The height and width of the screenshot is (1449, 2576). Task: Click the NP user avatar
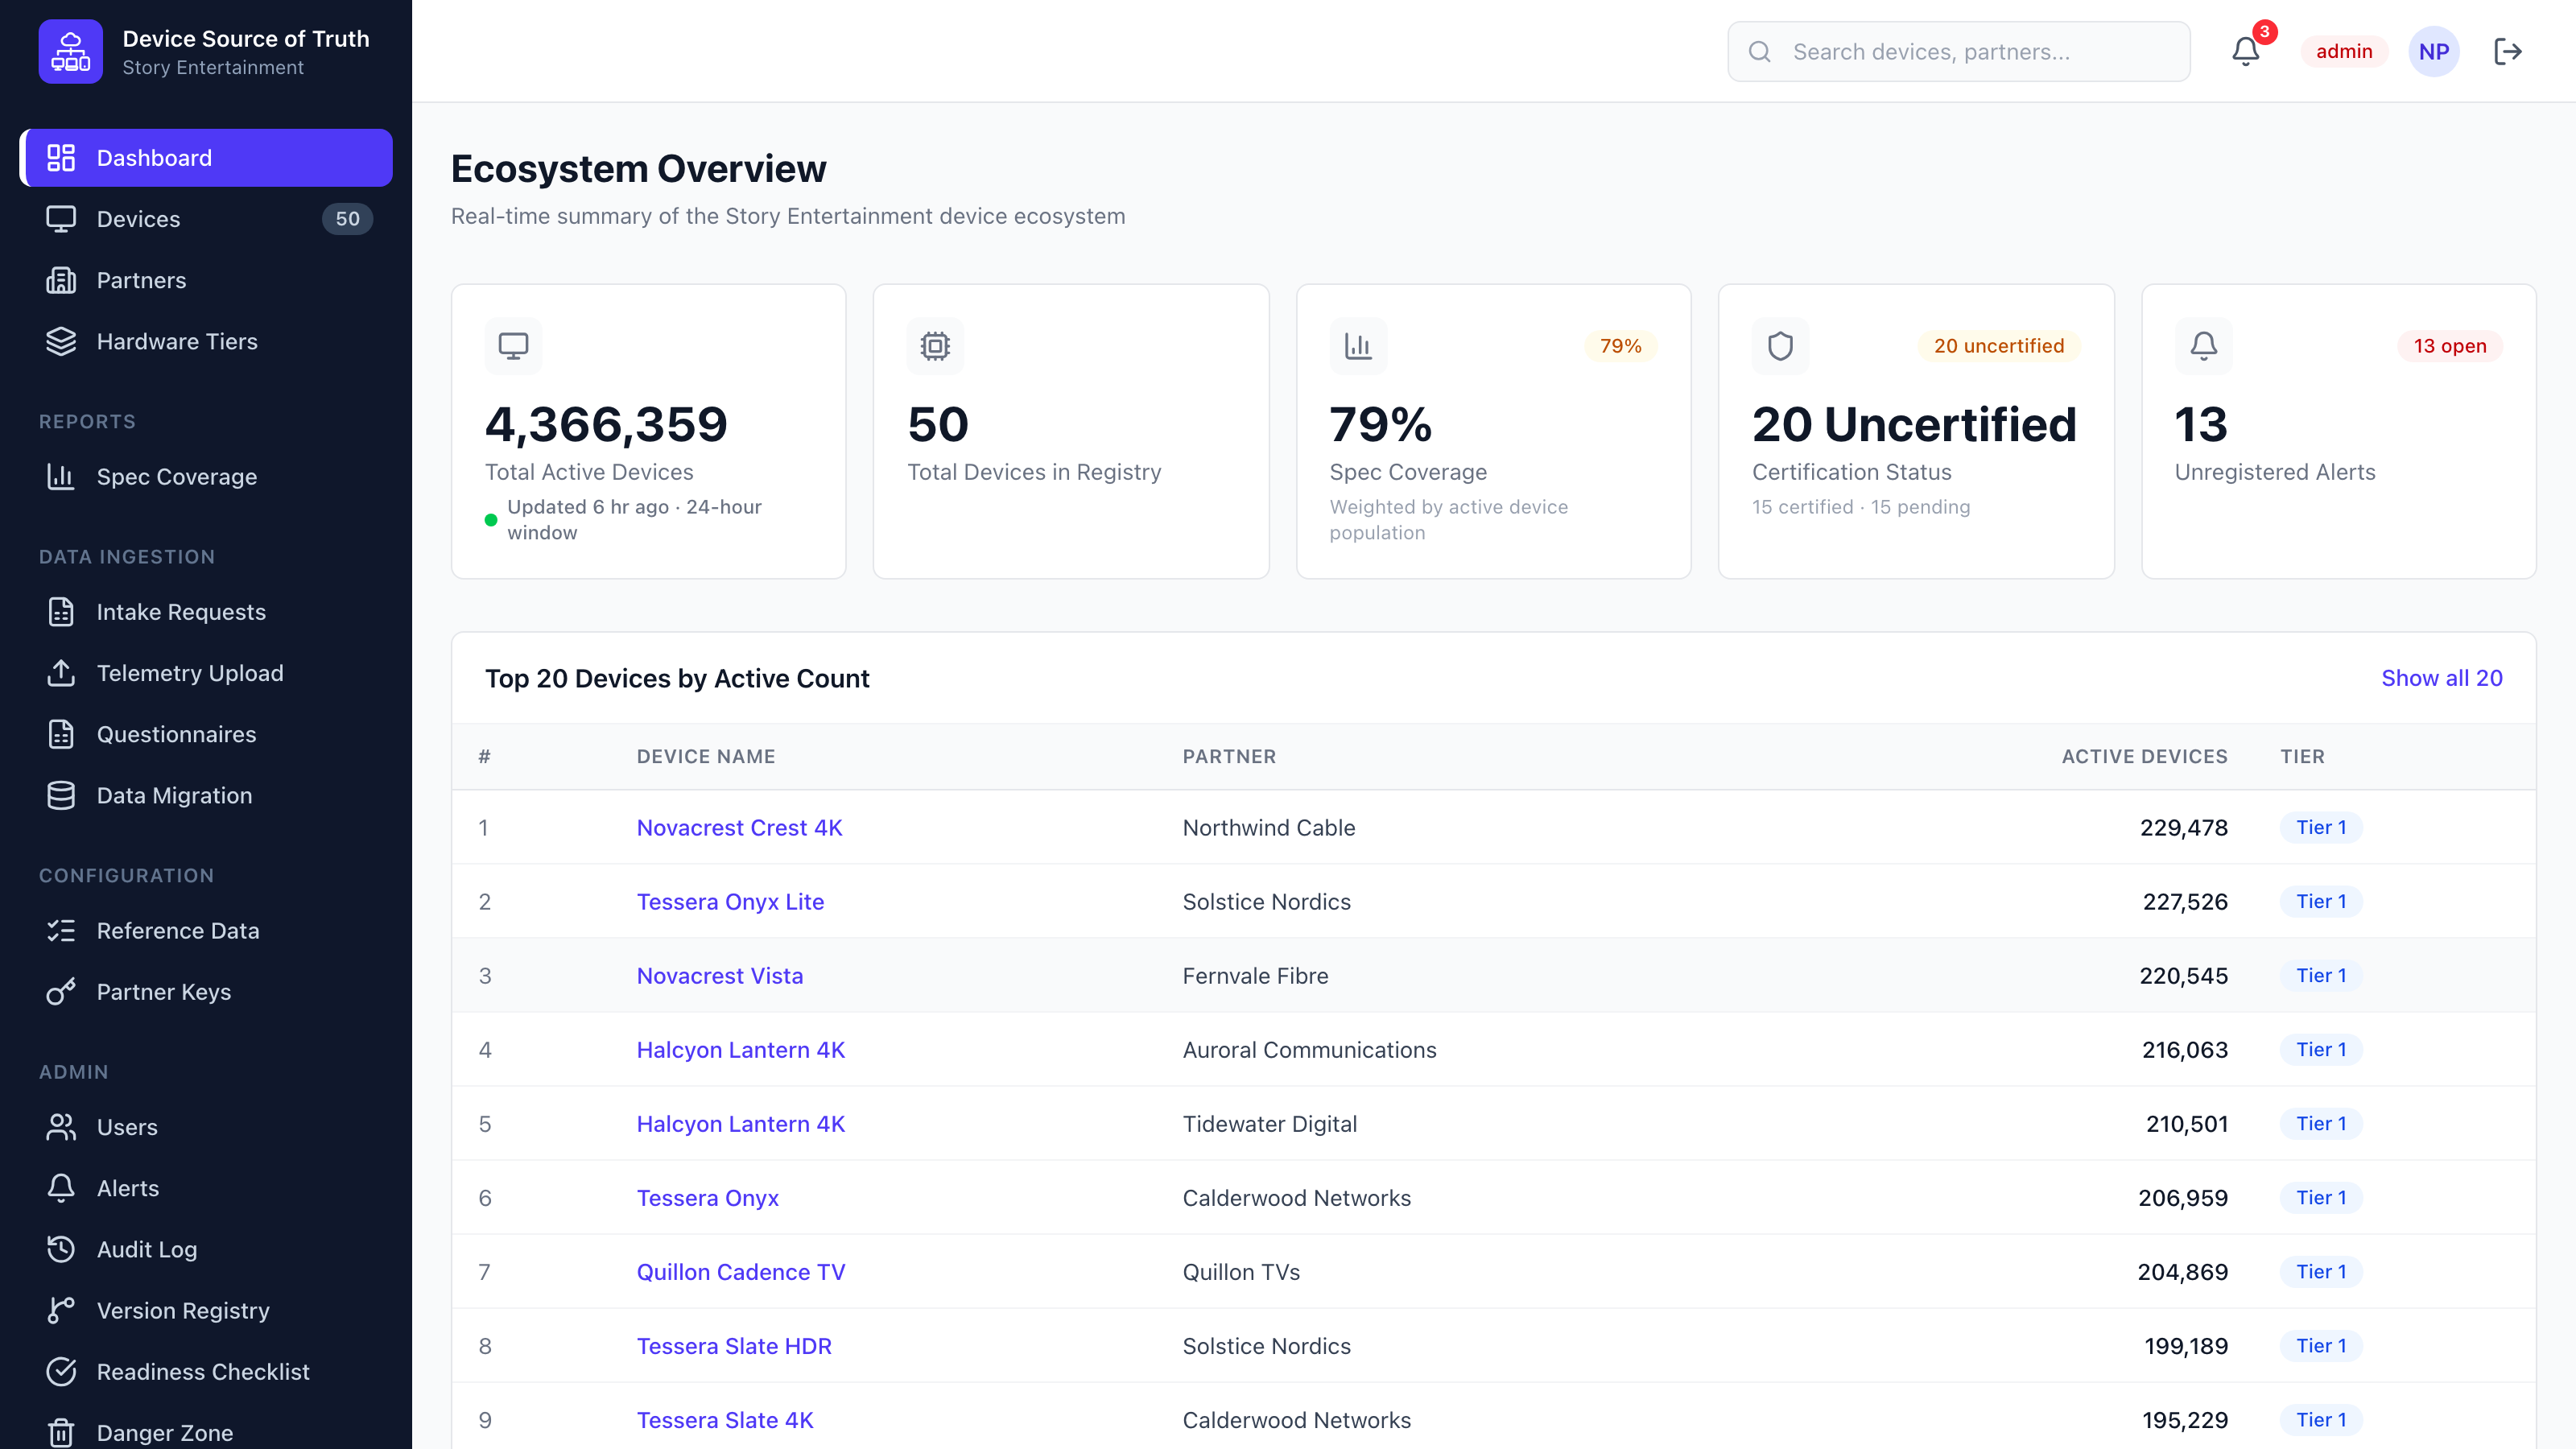pos(2434,51)
